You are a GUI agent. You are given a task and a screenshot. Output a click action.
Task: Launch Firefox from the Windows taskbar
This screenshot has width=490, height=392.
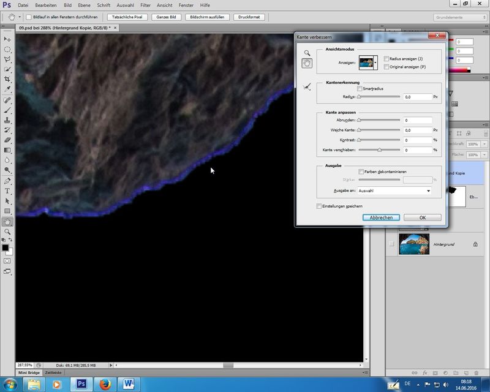(x=105, y=384)
